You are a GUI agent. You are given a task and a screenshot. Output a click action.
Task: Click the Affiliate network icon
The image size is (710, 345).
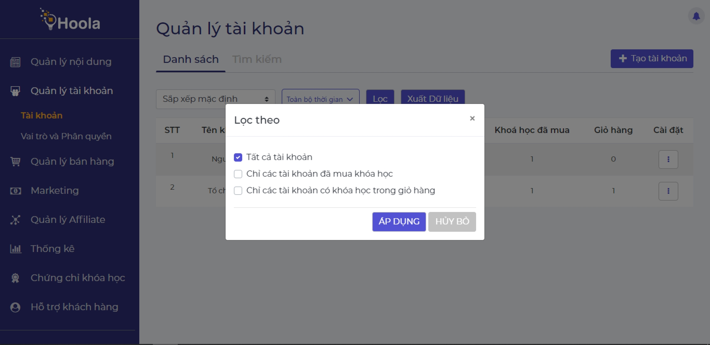(x=15, y=220)
